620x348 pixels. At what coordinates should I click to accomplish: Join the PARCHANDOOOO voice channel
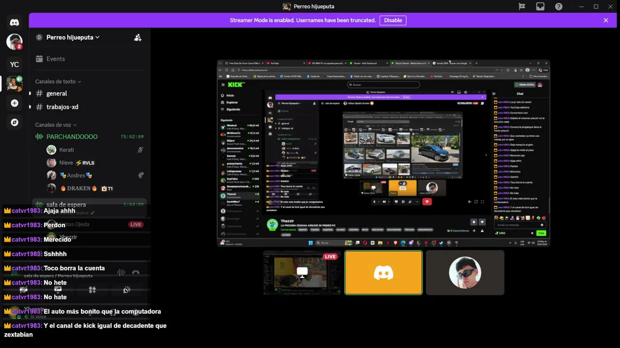[89, 137]
